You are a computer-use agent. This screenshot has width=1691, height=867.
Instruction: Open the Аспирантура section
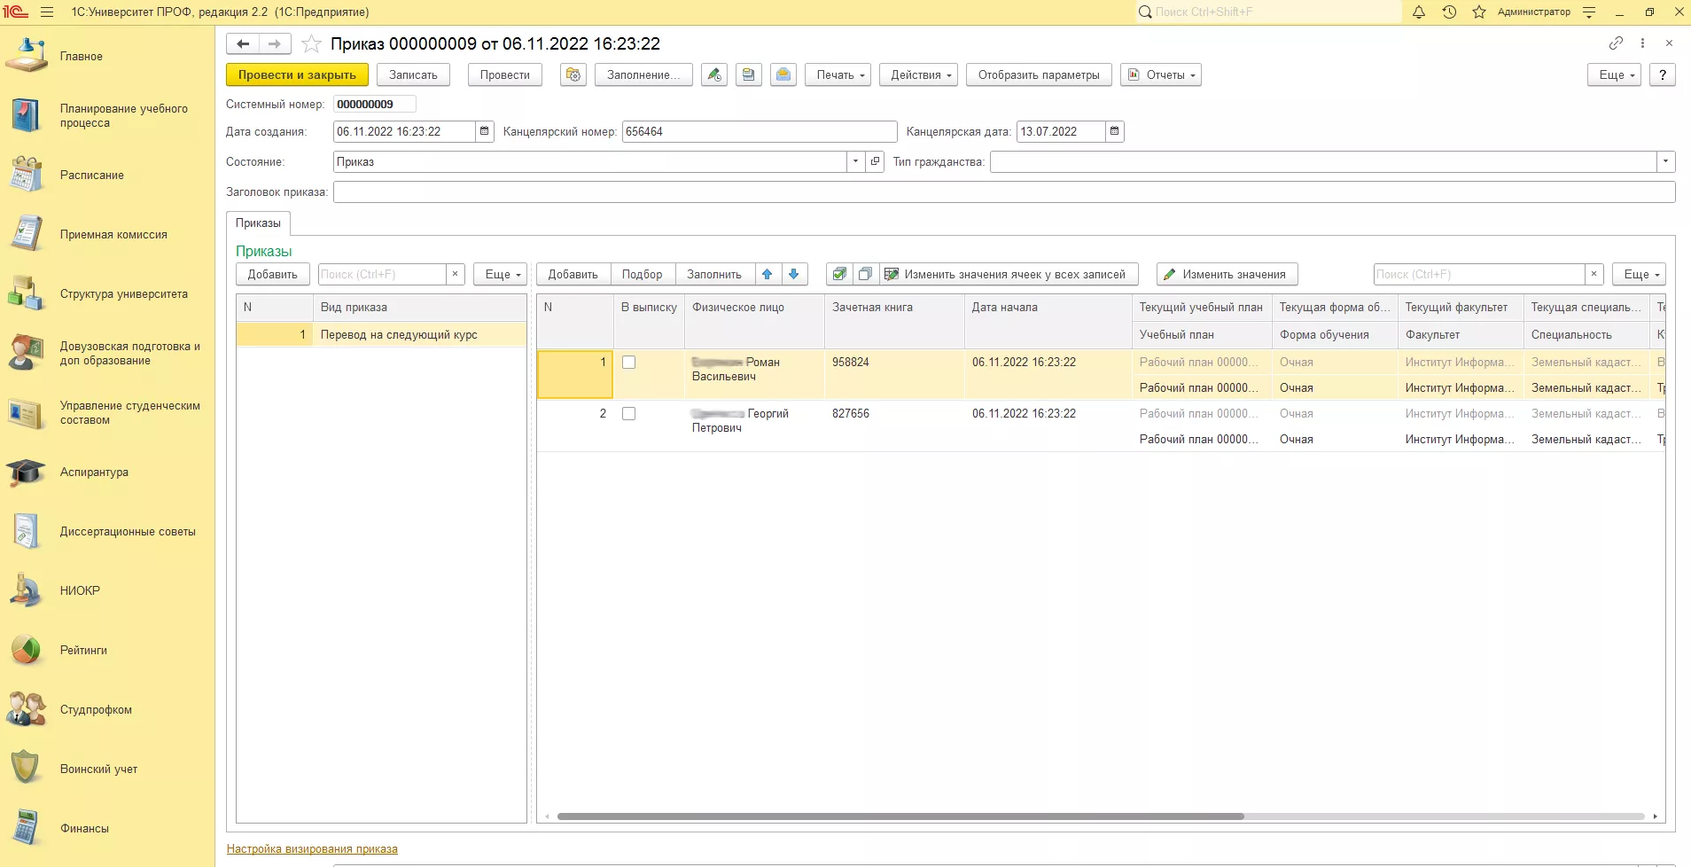(x=94, y=472)
